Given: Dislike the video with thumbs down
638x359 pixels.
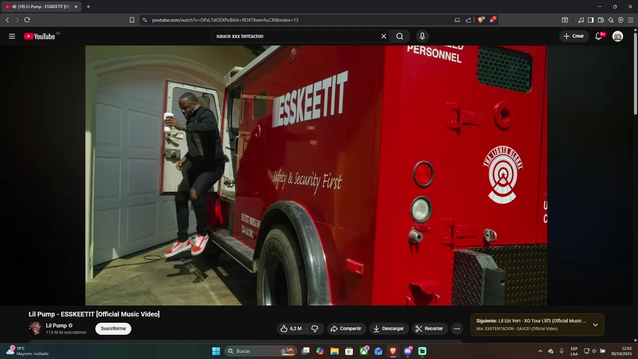Looking at the screenshot, I should click(x=315, y=329).
